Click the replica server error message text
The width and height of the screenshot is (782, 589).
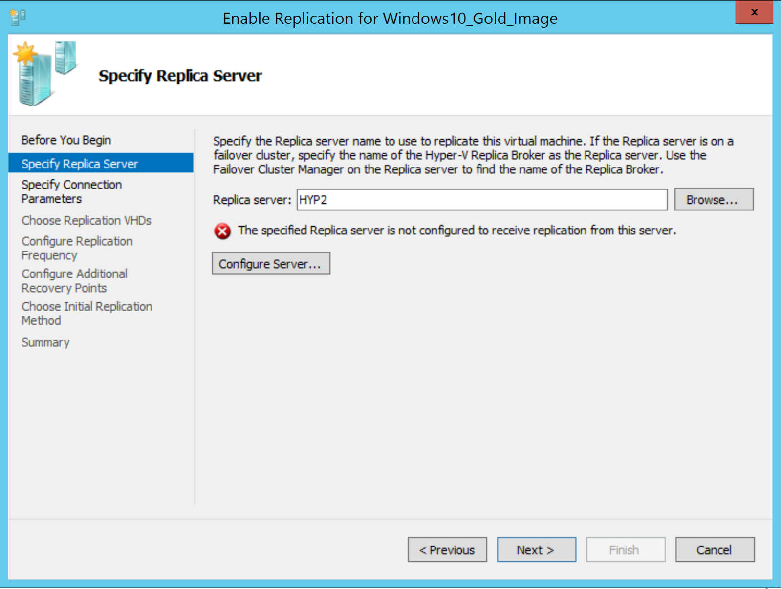pyautogui.click(x=457, y=231)
